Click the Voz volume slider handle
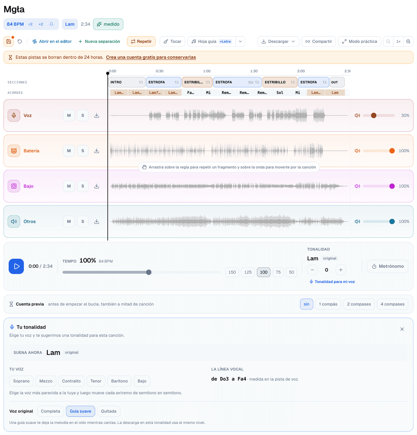This screenshot has width=417, height=435. [374, 115]
